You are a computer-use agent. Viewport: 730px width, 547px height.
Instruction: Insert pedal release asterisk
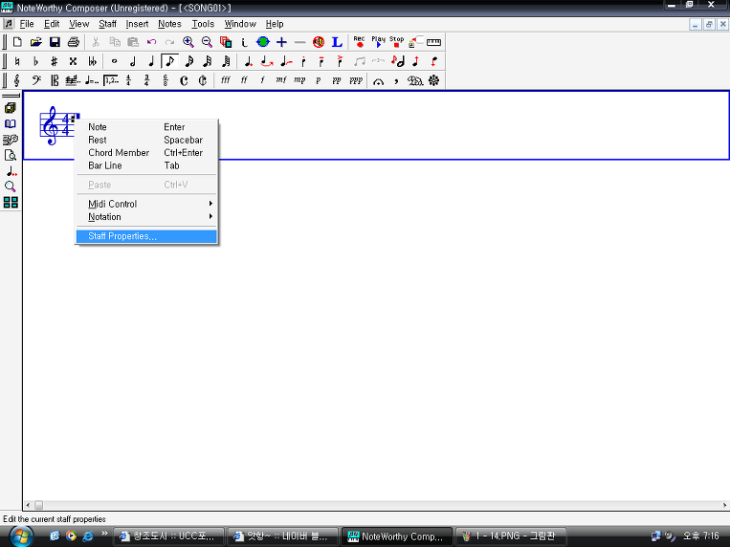pos(433,80)
